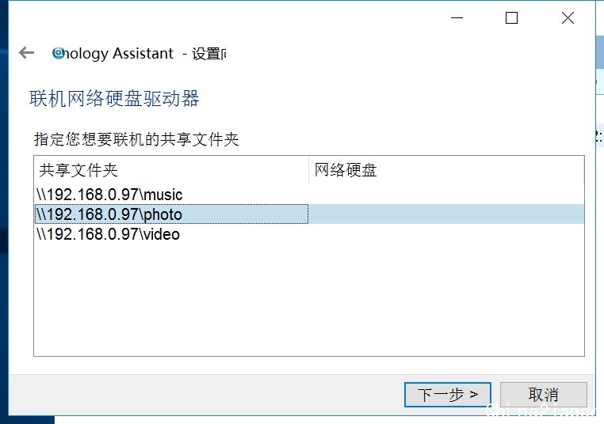Proceed with the 下一步 > button

[448, 395]
